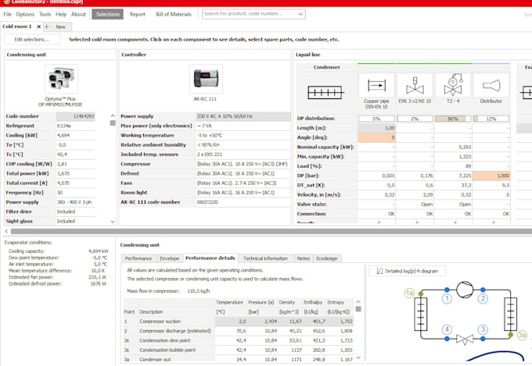
Task: Select the EVR 3 v2 NS 10 solenoid valve icon
Action: (x=415, y=85)
